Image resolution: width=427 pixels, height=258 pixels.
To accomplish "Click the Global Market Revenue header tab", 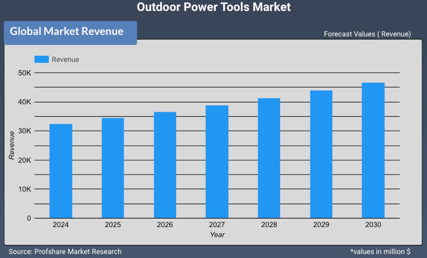I will [x=70, y=32].
